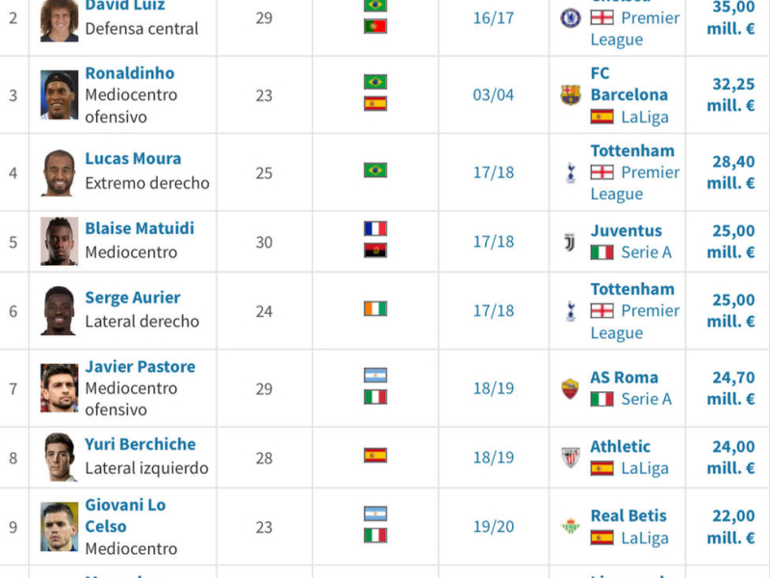Viewport: 770px width, 578px height.
Task: Click the Tottenham crest beside Lucas Moura
Action: point(571,172)
